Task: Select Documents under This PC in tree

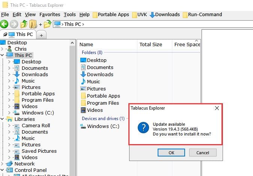Action: click(35, 68)
